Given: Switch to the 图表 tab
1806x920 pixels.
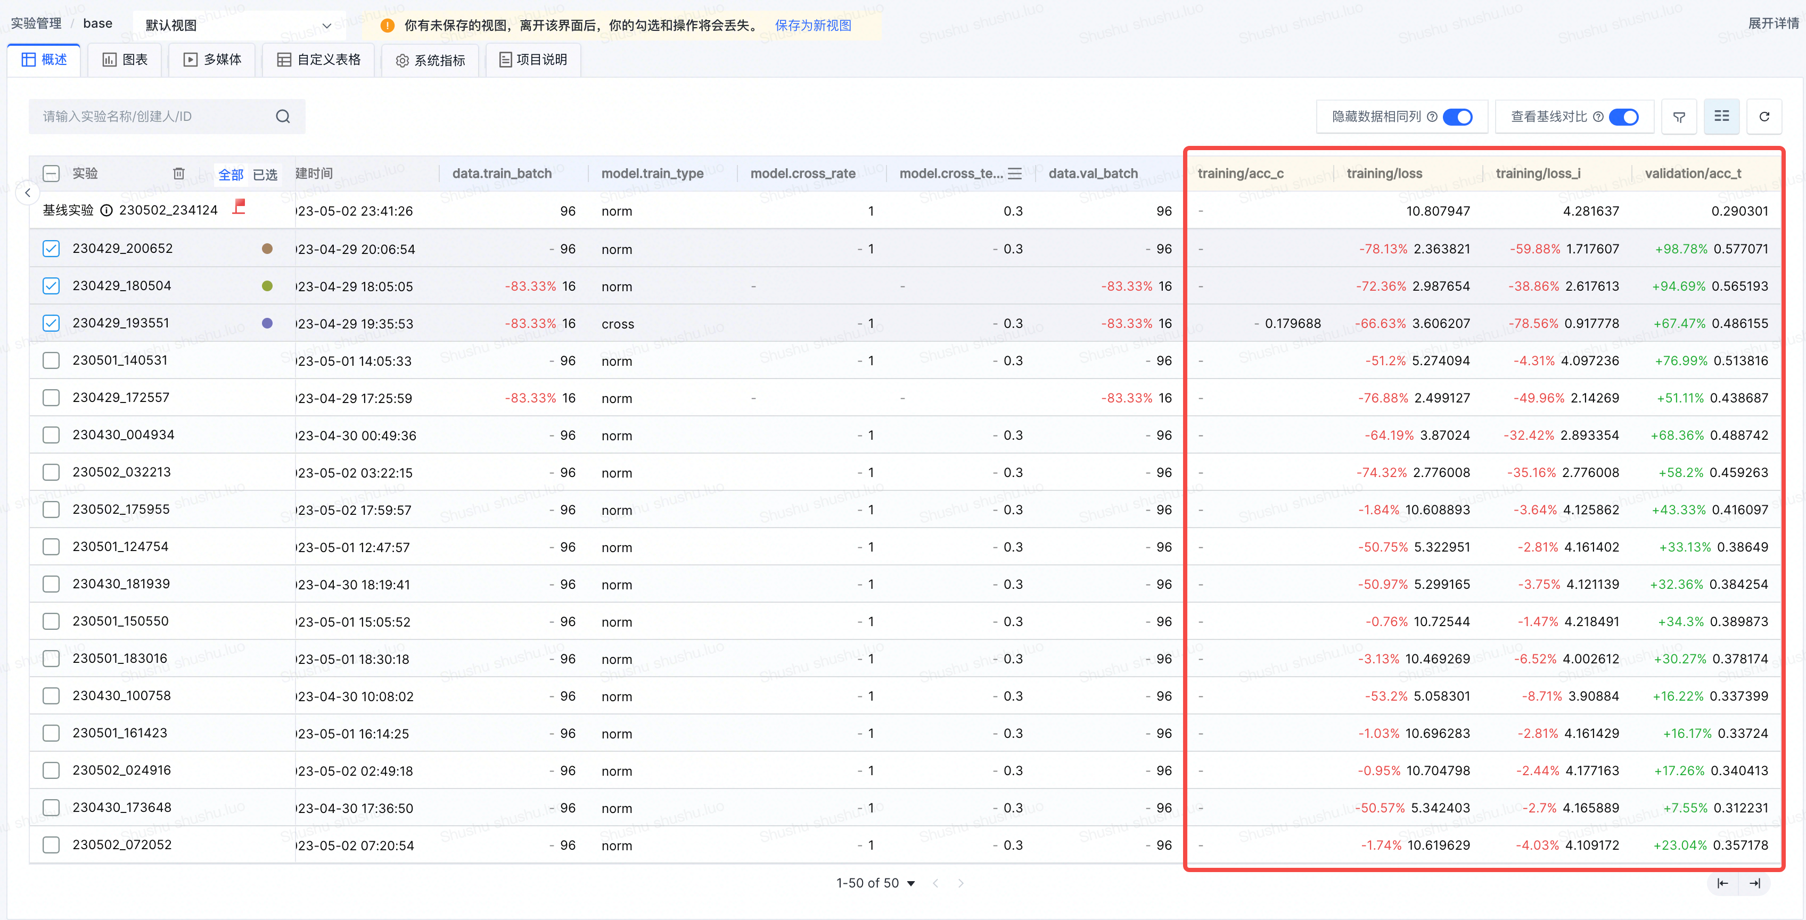Looking at the screenshot, I should [x=126, y=60].
